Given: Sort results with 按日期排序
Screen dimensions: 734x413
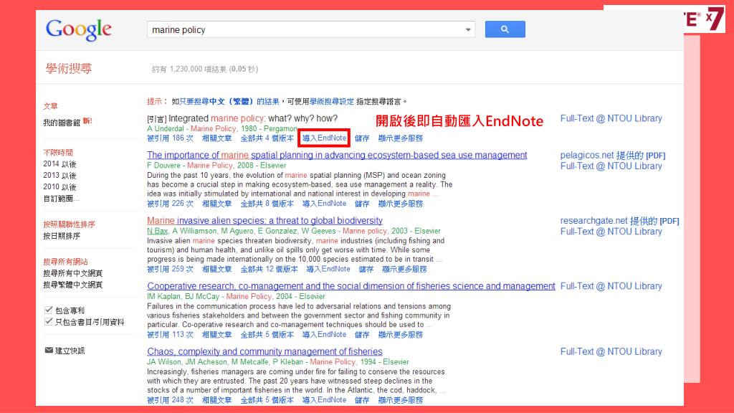Looking at the screenshot, I should point(62,236).
